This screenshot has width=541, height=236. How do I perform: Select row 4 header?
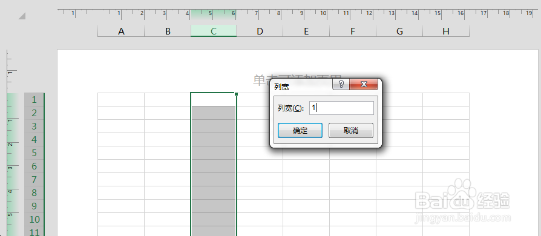pos(34,139)
